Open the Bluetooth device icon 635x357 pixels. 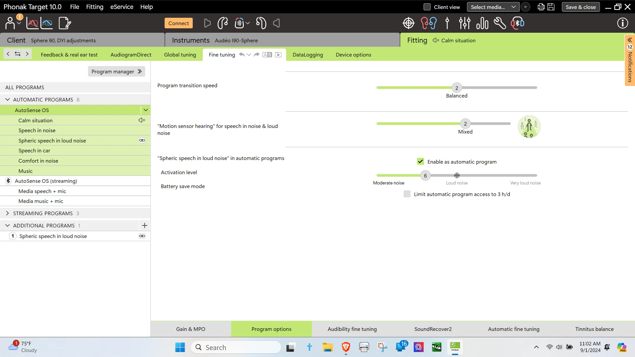(x=518, y=23)
